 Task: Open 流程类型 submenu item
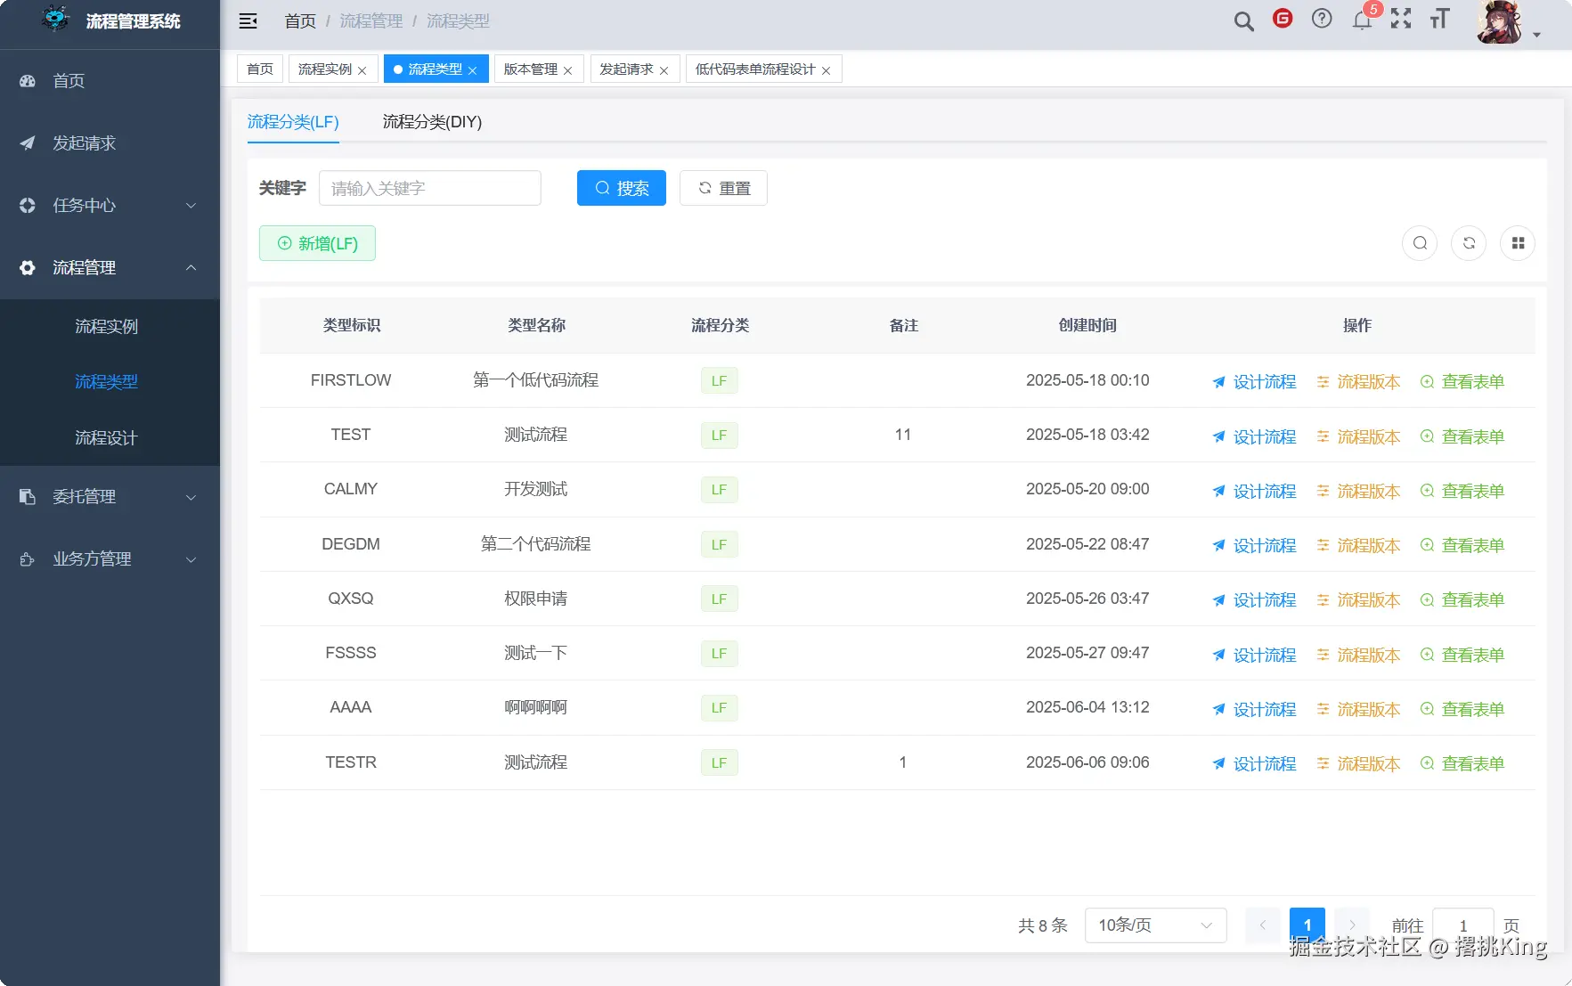[110, 382]
